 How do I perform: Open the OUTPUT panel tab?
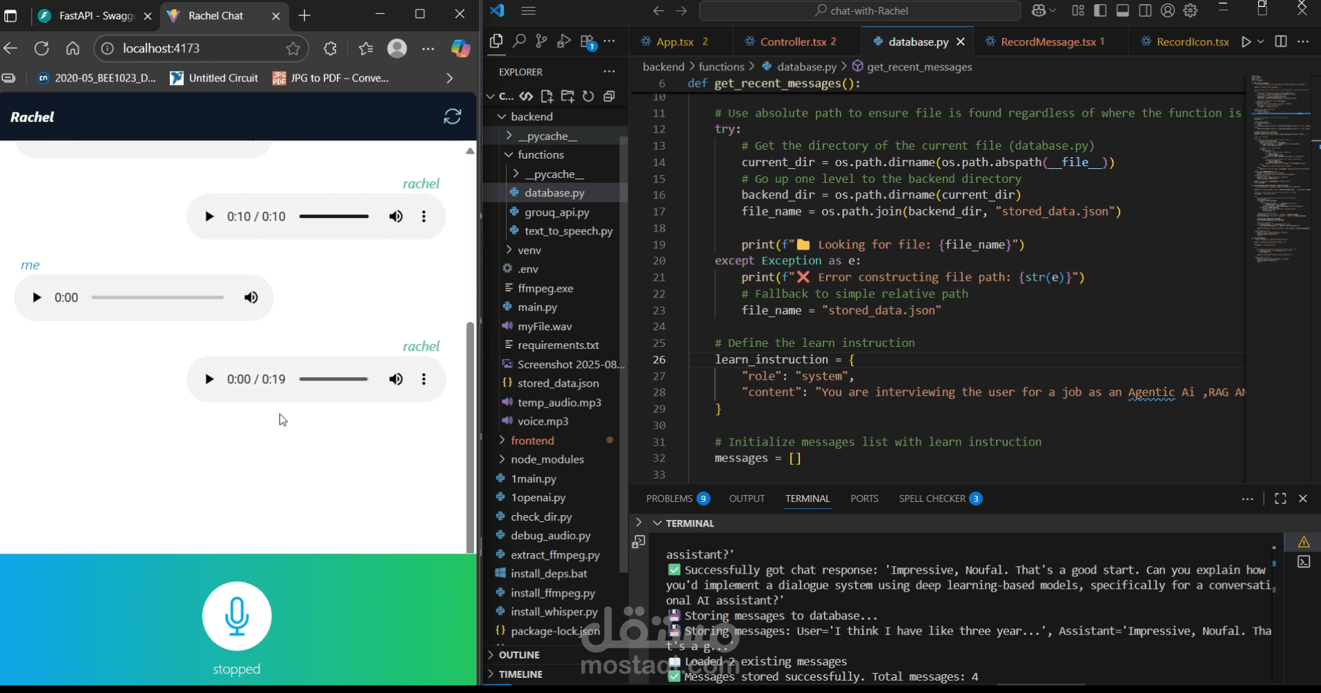[747, 499]
